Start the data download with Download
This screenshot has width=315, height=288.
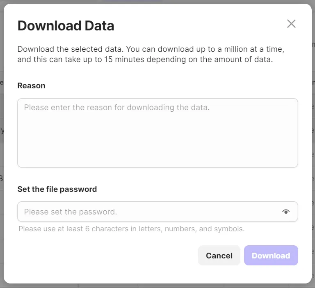pyautogui.click(x=271, y=256)
